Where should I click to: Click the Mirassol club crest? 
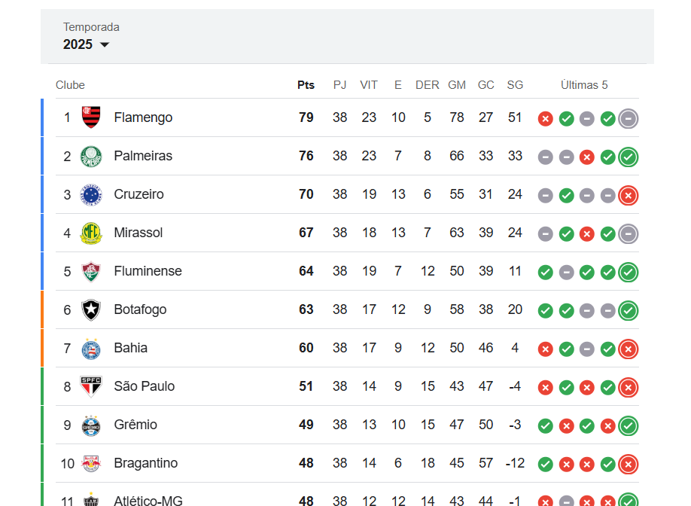pyautogui.click(x=91, y=233)
